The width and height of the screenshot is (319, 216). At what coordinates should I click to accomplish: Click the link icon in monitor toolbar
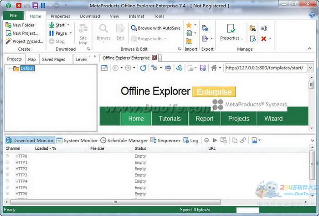coord(243,140)
